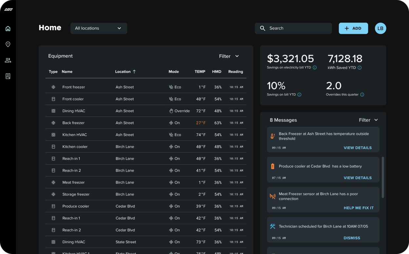Open the Reports document icon in sidebar
The width and height of the screenshot is (409, 254).
click(x=8, y=76)
